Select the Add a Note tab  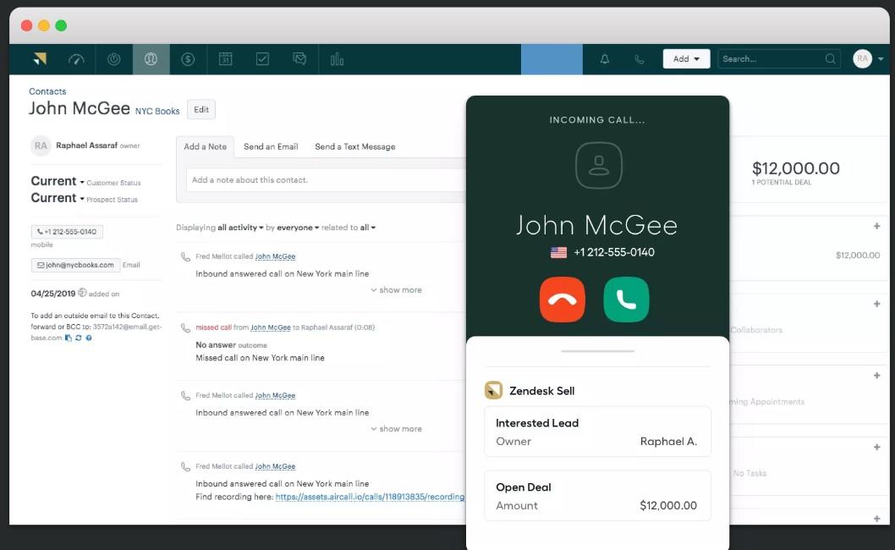[205, 146]
